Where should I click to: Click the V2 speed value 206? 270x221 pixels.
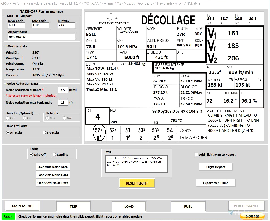[233, 58]
